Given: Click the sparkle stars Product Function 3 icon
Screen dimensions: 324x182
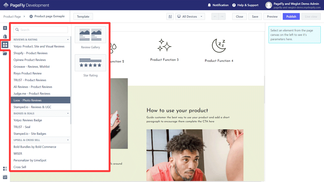Looking at the screenshot, I should click(x=164, y=45).
